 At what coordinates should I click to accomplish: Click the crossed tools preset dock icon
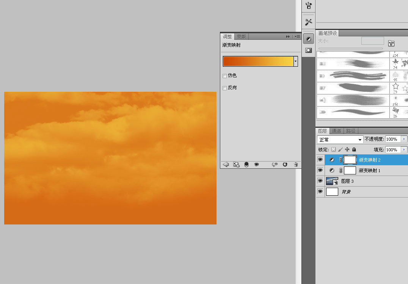click(309, 22)
